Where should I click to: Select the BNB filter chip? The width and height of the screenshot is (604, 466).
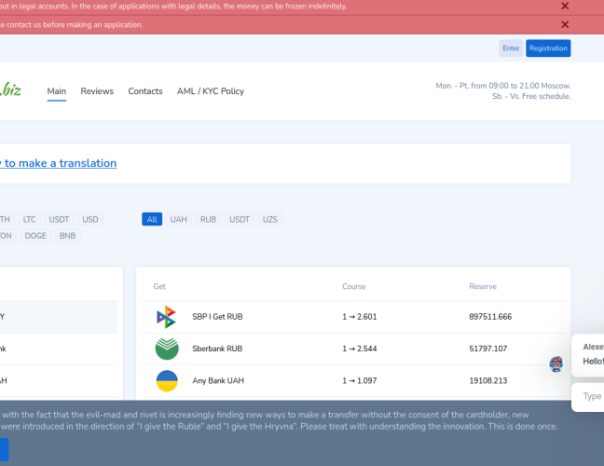click(67, 236)
